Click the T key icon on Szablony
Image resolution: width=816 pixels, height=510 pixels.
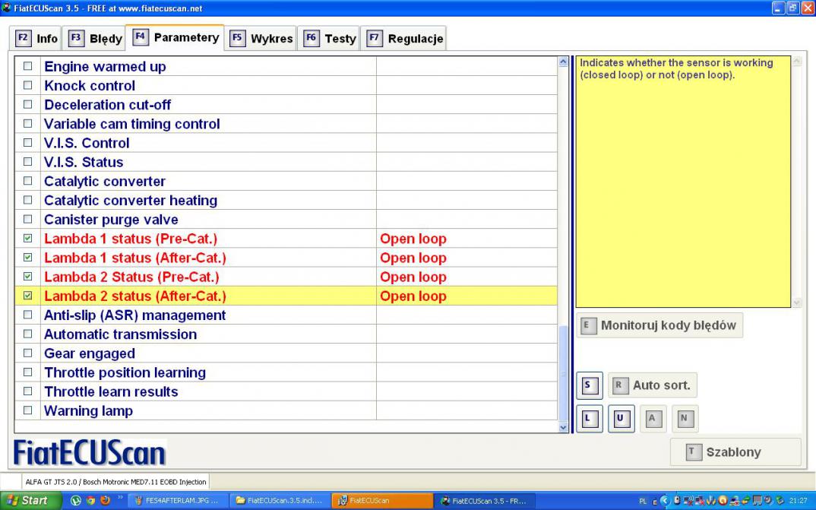(x=693, y=451)
